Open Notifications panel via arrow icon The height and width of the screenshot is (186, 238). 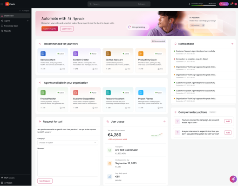[x=232, y=44]
